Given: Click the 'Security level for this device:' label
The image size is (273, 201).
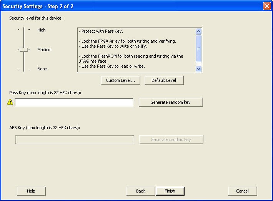Looking at the screenshot, I should pos(36,18).
